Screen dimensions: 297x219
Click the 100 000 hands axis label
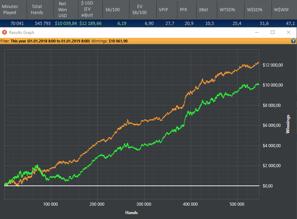coord(50,204)
